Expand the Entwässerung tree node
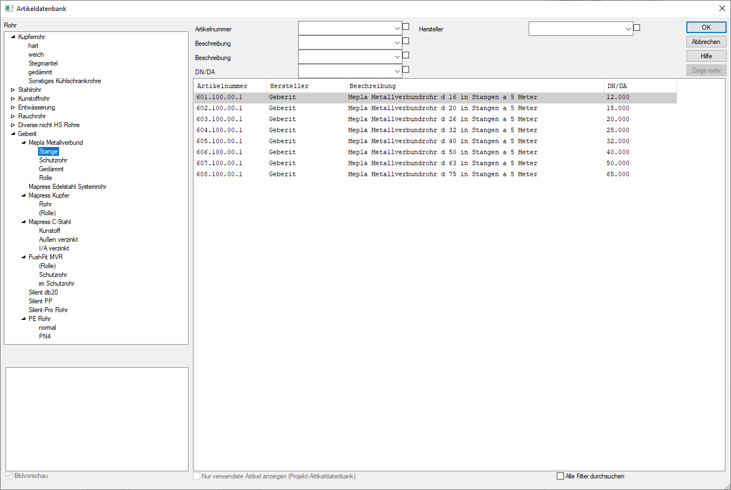The width and height of the screenshot is (731, 490). [13, 107]
